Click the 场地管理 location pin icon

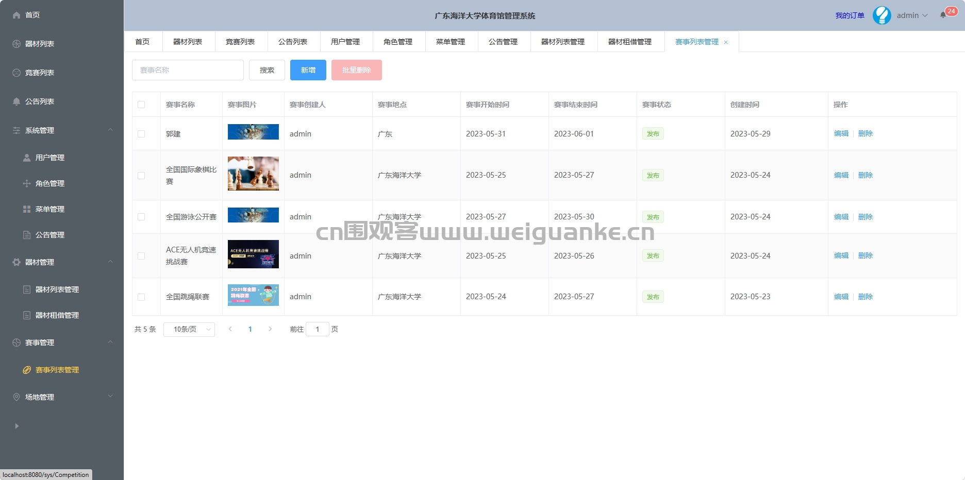[x=16, y=397]
